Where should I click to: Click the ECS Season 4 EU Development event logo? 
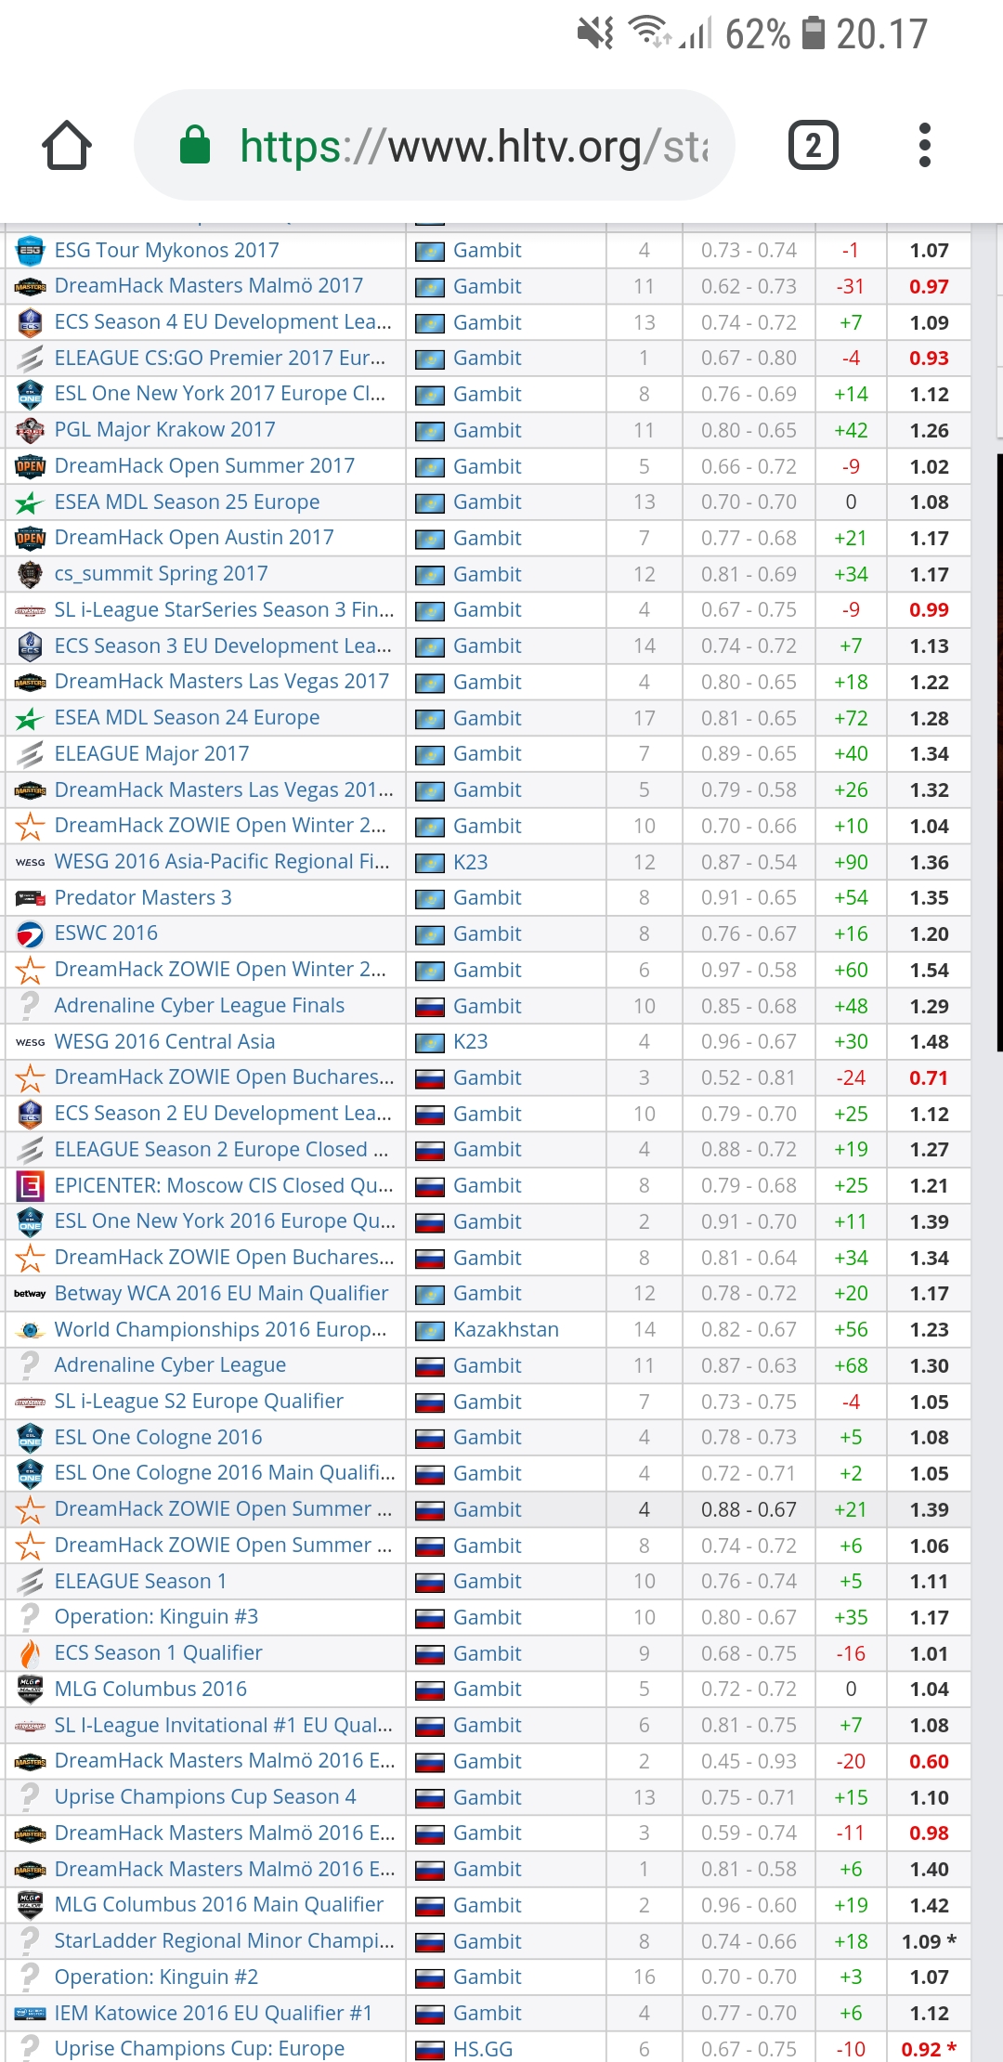[x=30, y=322]
